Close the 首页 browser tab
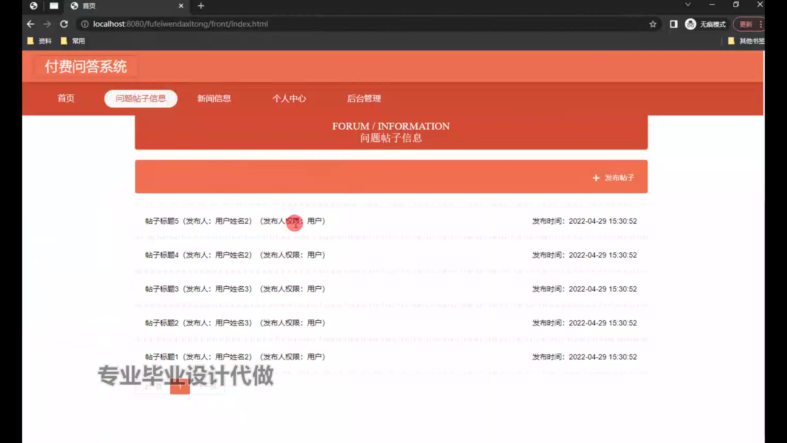 point(181,6)
